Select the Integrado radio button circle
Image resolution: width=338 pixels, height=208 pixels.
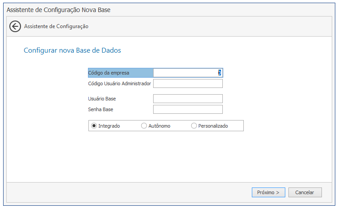pos(94,126)
